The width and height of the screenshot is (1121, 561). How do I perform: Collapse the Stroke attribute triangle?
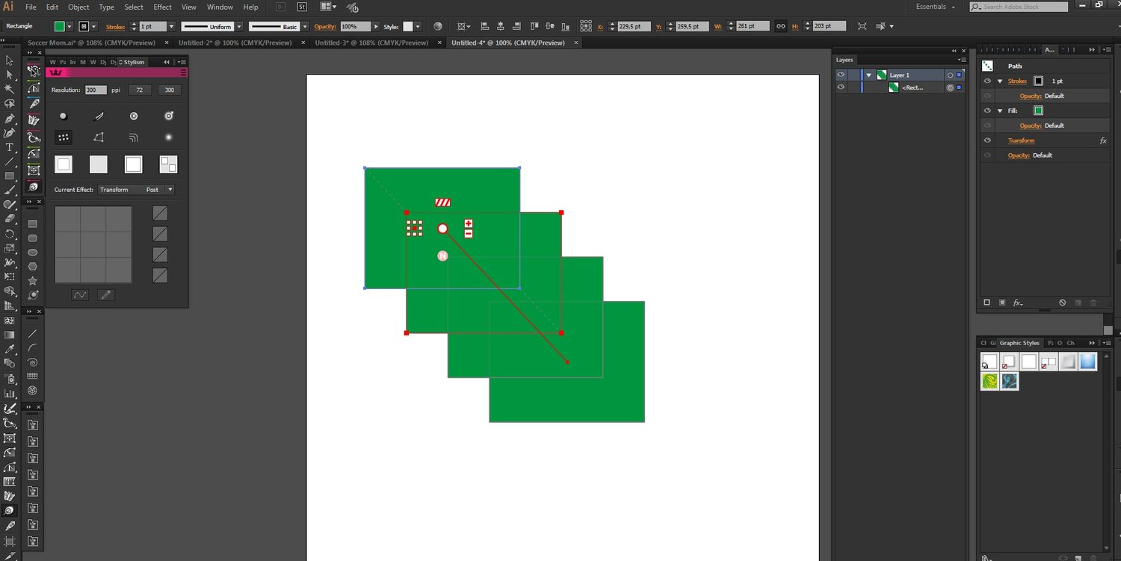click(1000, 81)
